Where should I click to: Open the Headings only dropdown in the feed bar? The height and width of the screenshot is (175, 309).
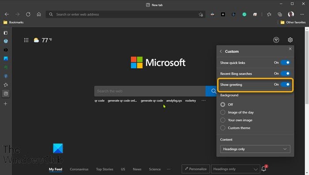[x=235, y=169]
